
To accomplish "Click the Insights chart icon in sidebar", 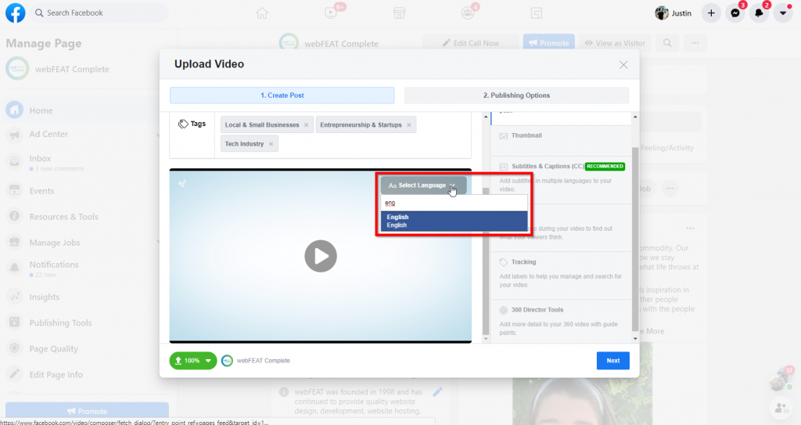I will pos(15,297).
